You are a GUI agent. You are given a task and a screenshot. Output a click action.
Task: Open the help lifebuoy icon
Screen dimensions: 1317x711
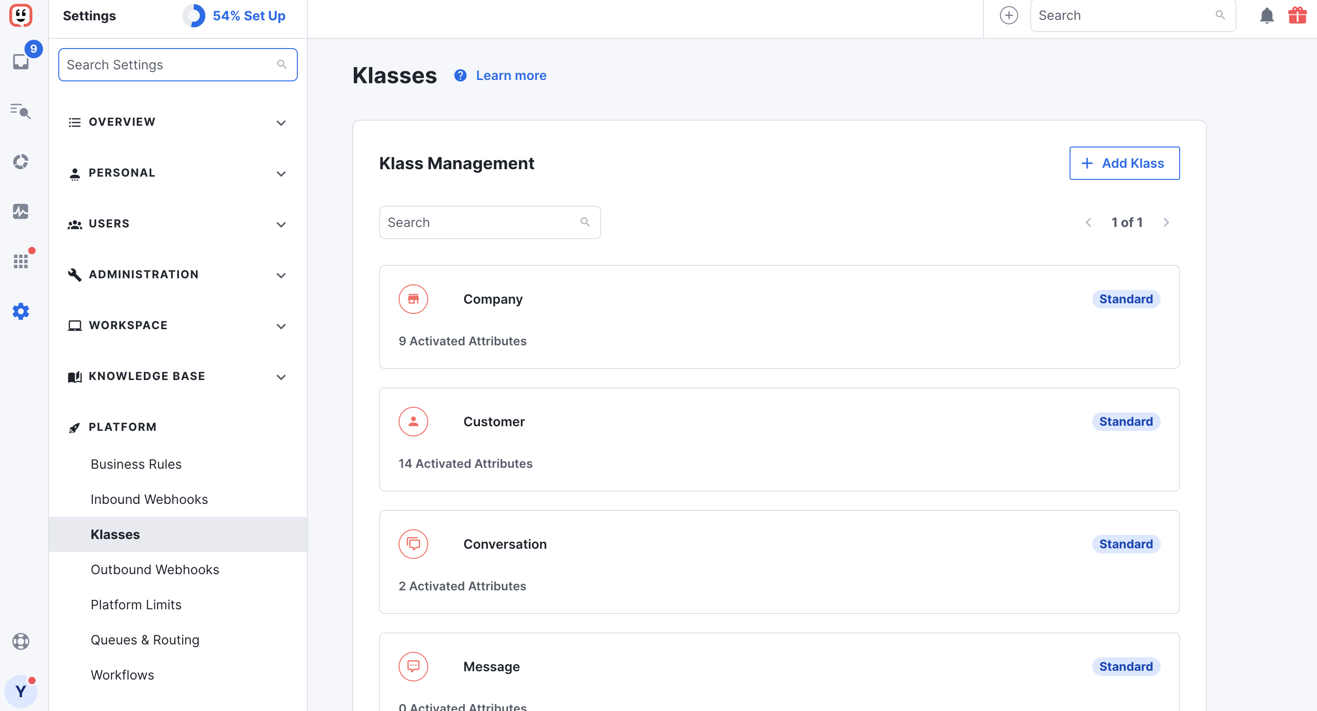coord(20,641)
